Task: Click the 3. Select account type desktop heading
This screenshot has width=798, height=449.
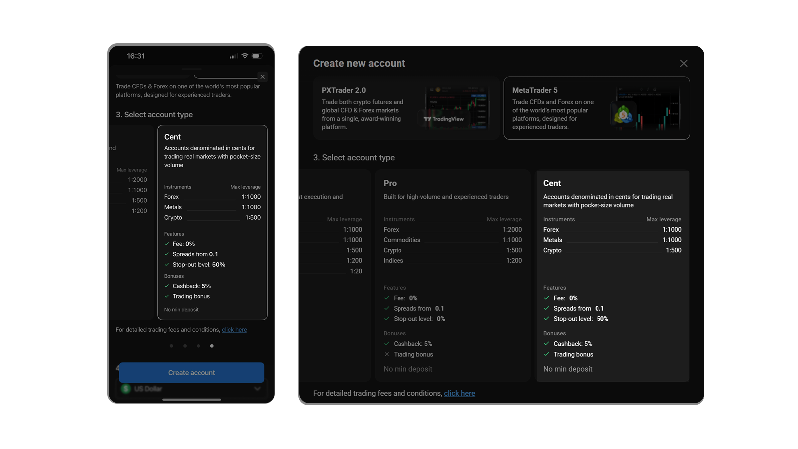Action: [354, 158]
